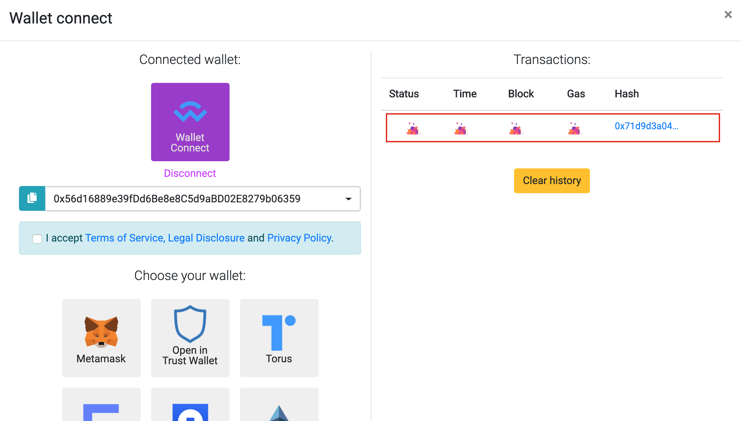
Task: Click the Status column header
Action: tap(404, 94)
